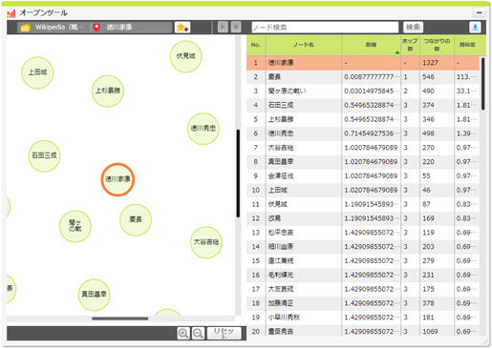Select table row 19 小早川秀秋
The height and width of the screenshot is (349, 492).
click(363, 318)
